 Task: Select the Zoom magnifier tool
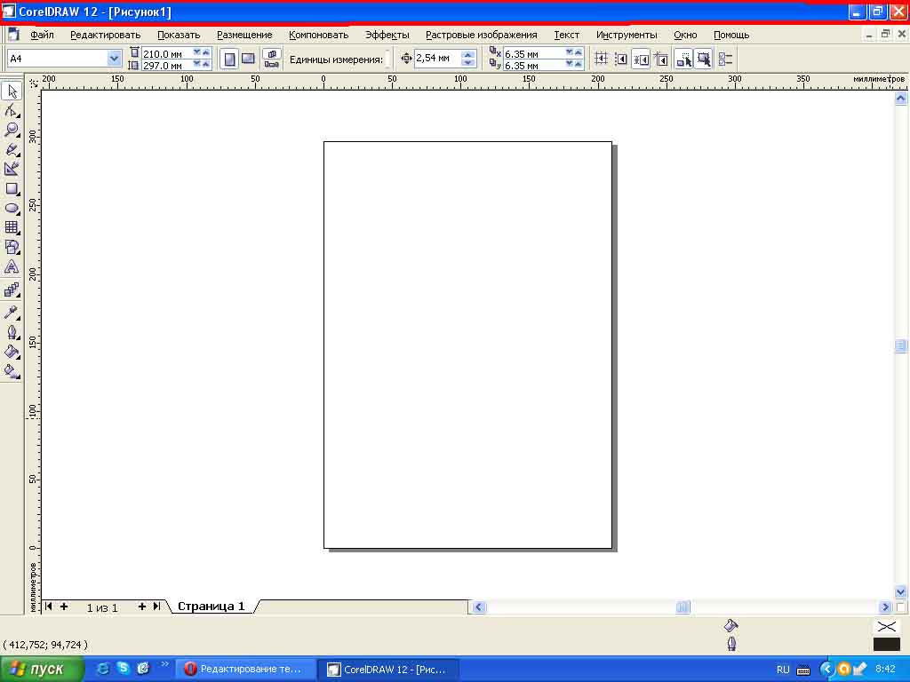(x=12, y=131)
